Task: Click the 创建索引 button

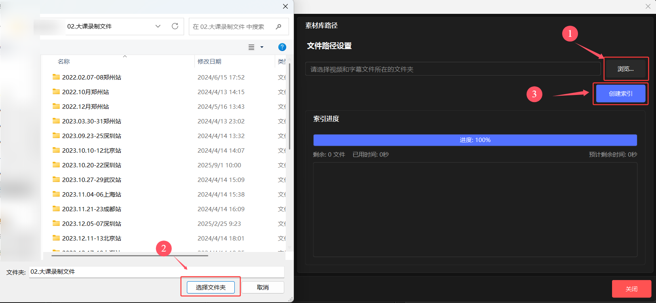Action: [621, 94]
